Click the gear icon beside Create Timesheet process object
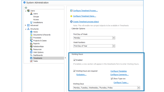Image resolution: width=164 pixels, height=92 pixels. pyautogui.click(x=71, y=21)
